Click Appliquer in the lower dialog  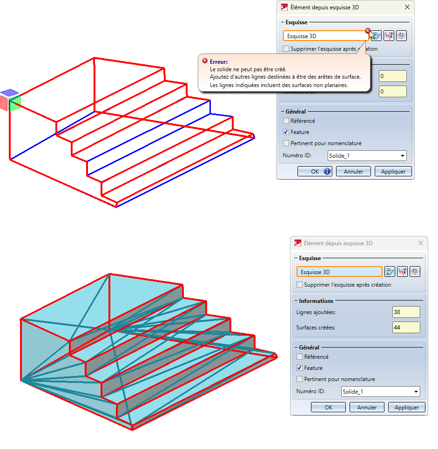pyautogui.click(x=406, y=407)
